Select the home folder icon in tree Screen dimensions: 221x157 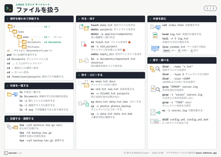click(x=15, y=32)
